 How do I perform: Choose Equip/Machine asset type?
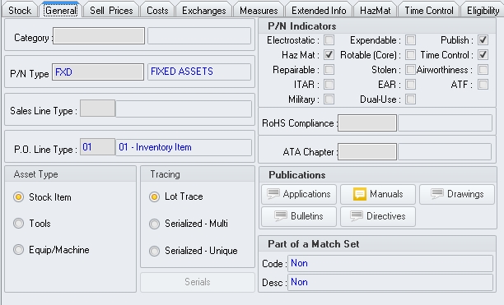[x=19, y=250]
